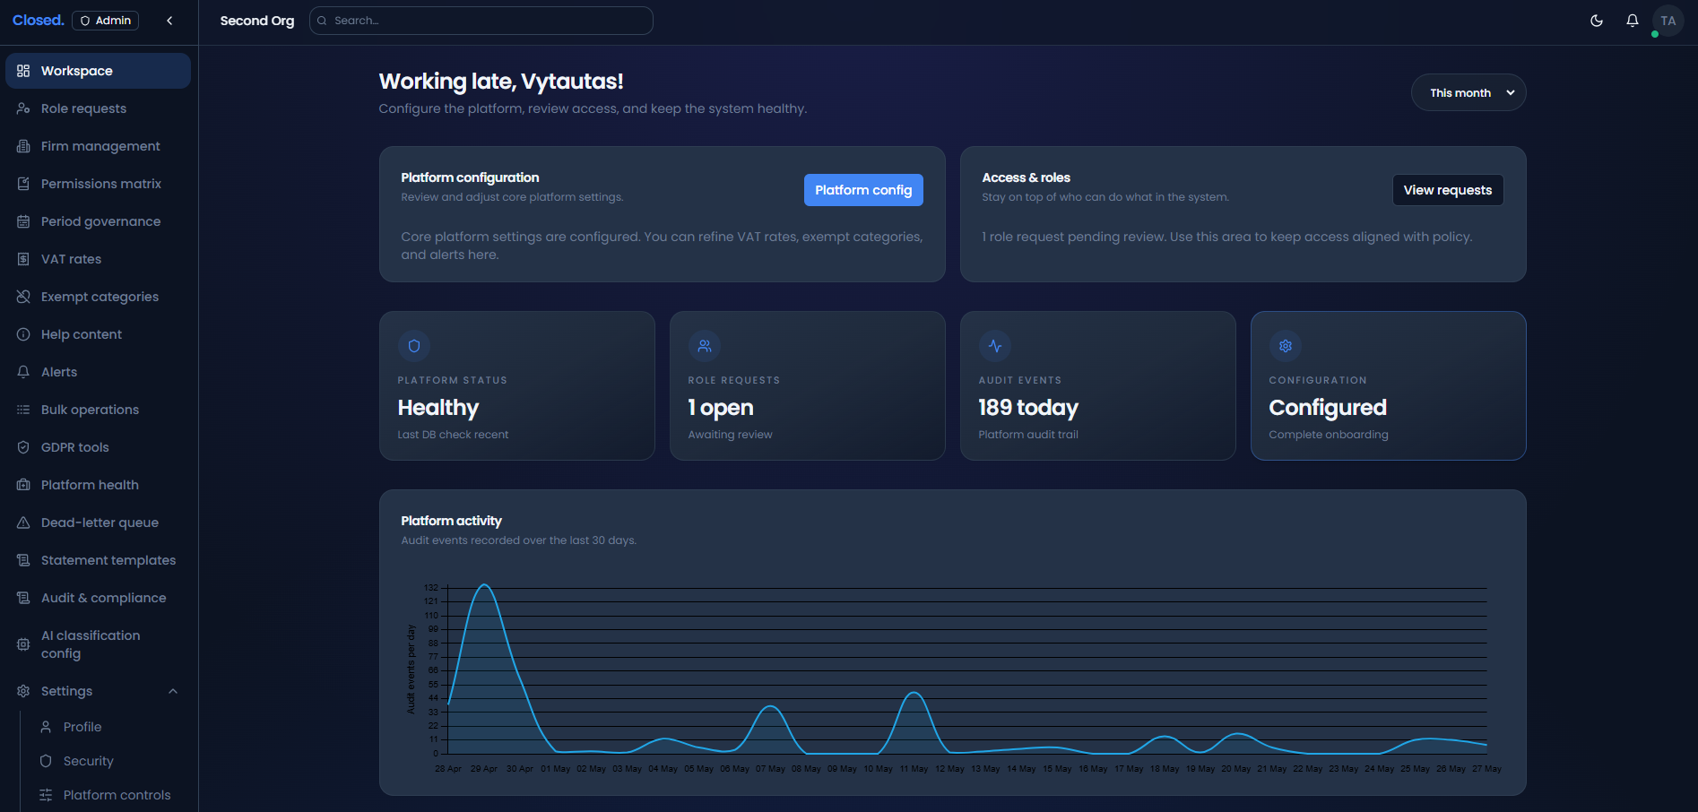Click the View requests button

pyautogui.click(x=1448, y=190)
